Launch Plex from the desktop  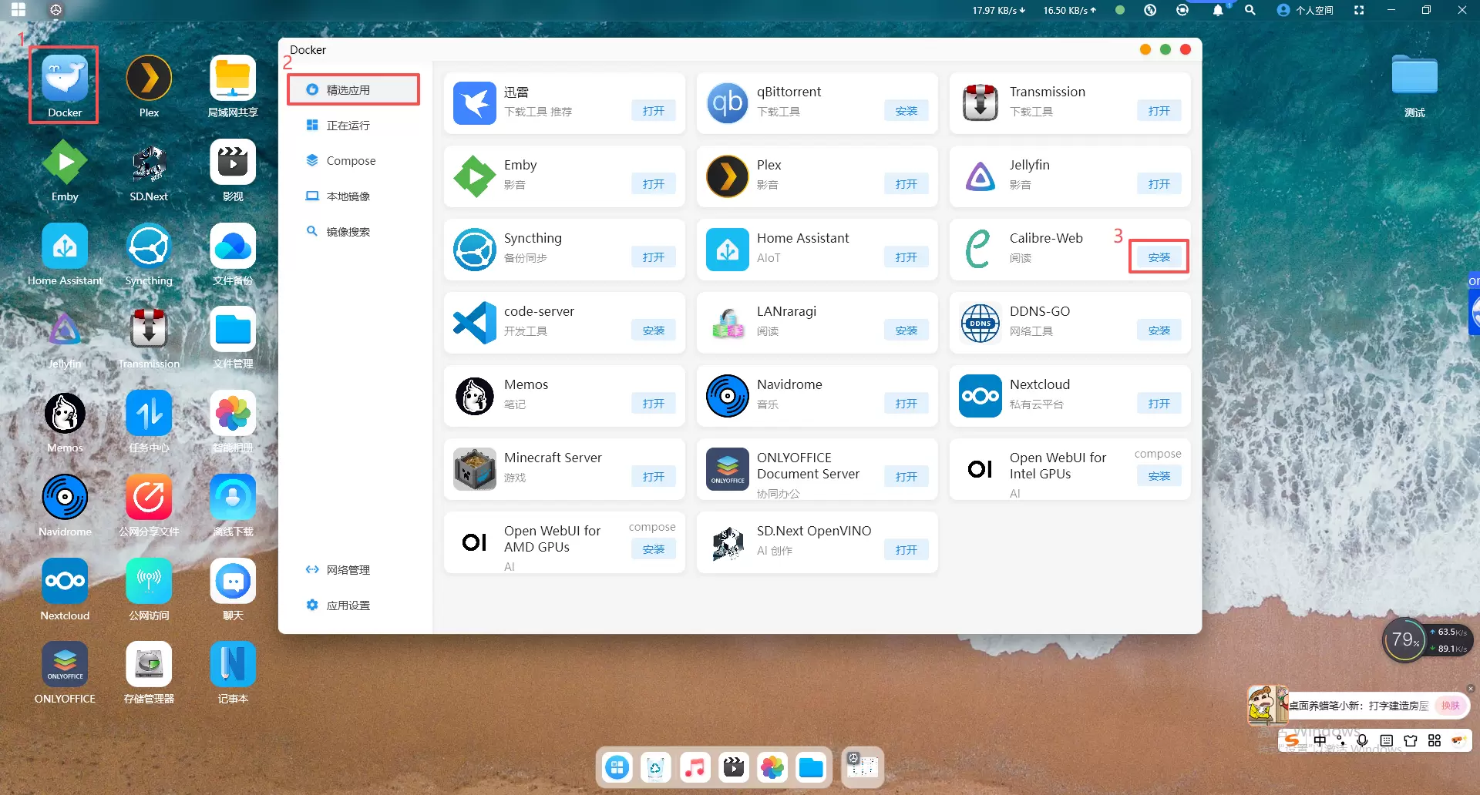[149, 80]
